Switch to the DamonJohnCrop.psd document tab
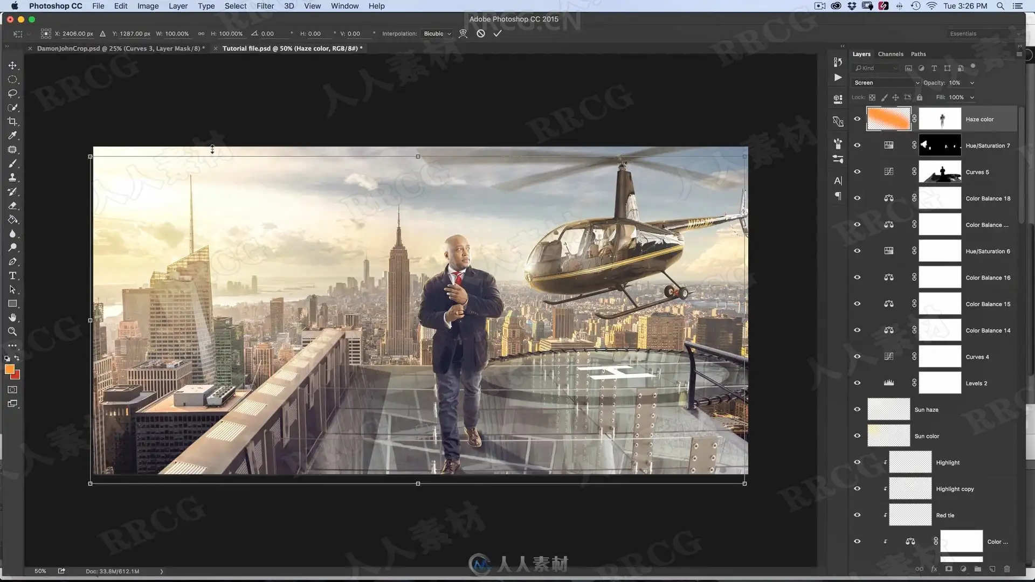Screen dimensions: 1035x582 point(120,48)
